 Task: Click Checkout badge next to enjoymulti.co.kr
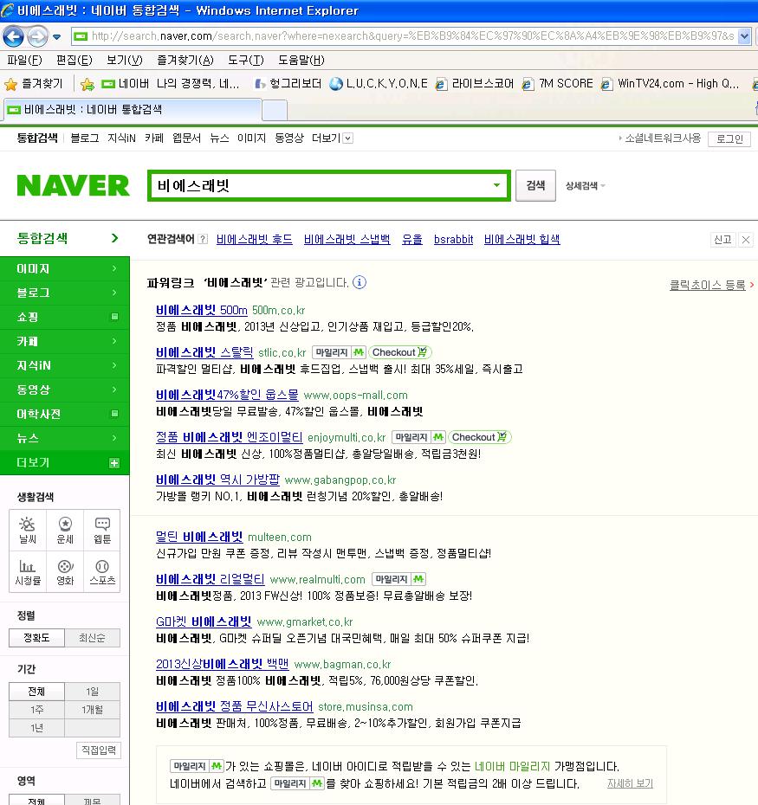point(479,437)
